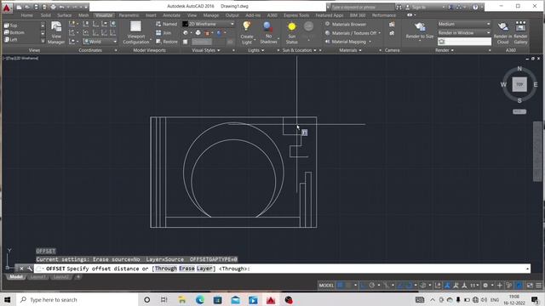Click the Create Camera icon
The width and height of the screenshot is (545, 306).
pos(392,25)
